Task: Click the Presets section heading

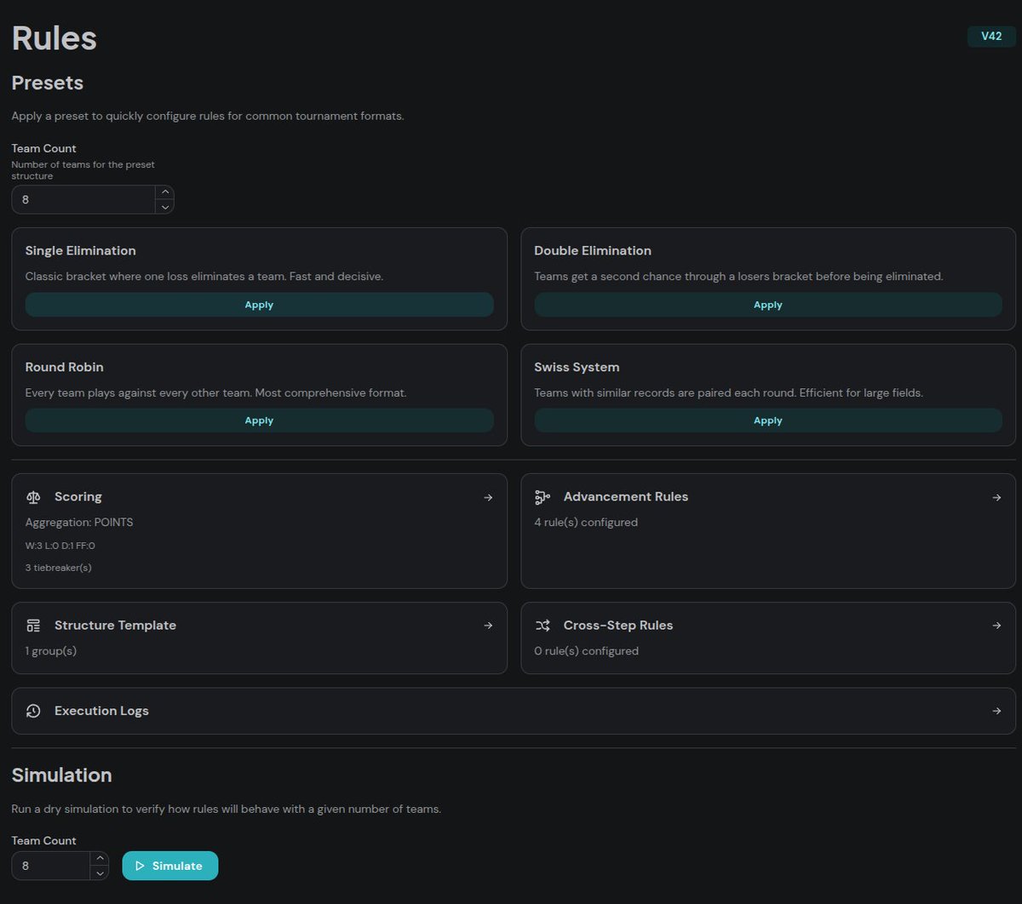Action: [x=48, y=83]
